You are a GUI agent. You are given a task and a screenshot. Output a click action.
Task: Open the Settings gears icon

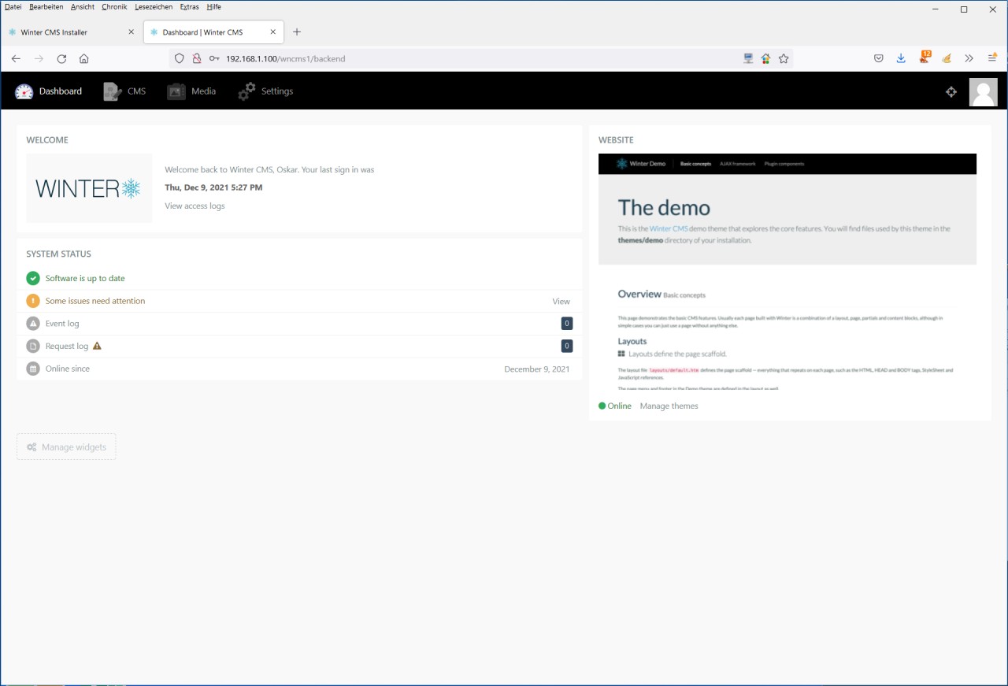tap(247, 91)
